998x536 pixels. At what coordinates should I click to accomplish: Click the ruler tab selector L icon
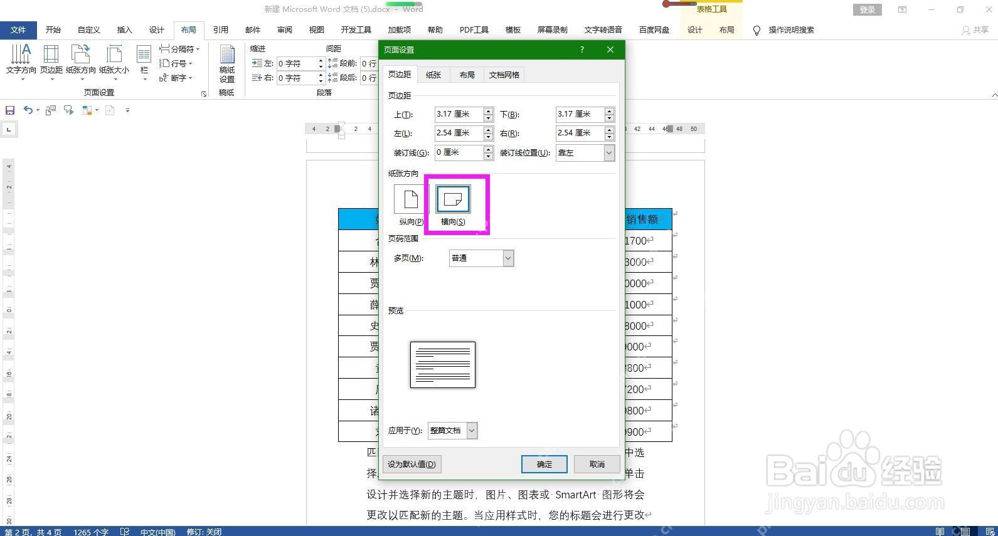pyautogui.click(x=9, y=130)
